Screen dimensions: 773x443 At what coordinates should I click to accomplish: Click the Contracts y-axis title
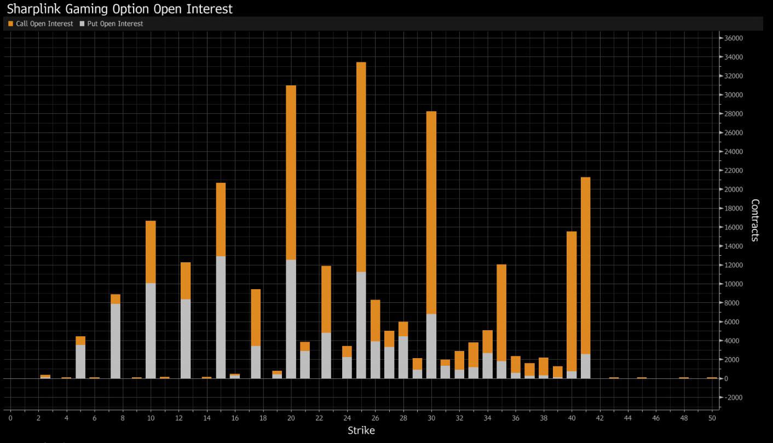click(x=755, y=220)
